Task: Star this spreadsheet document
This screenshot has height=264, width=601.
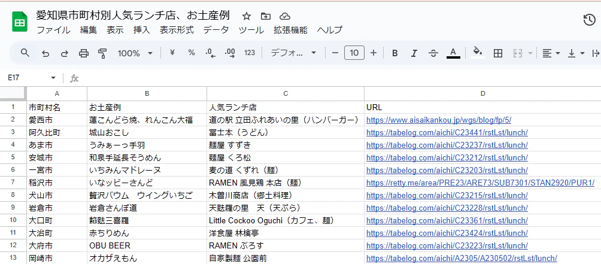Action: point(247,16)
